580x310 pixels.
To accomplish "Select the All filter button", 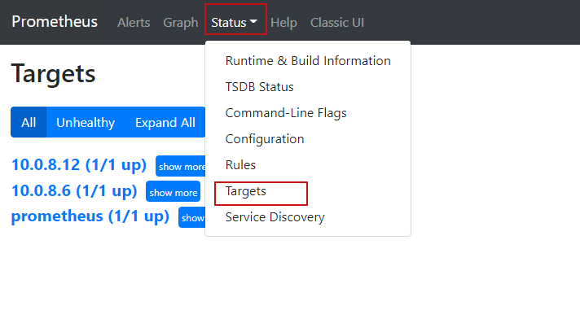I will (x=29, y=122).
